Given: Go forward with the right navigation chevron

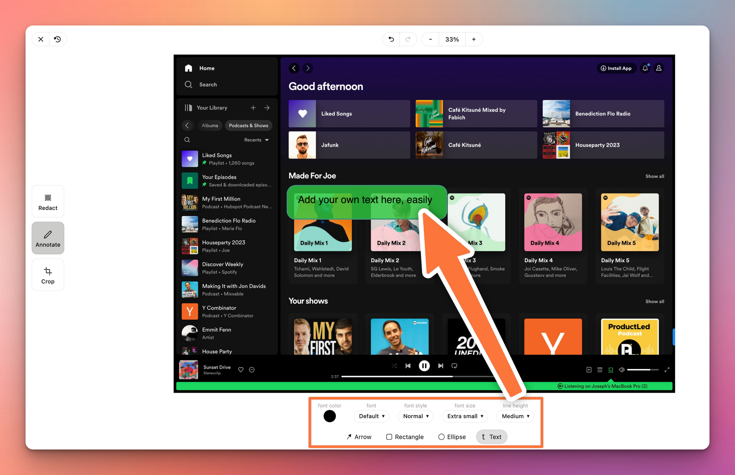Looking at the screenshot, I should [308, 68].
